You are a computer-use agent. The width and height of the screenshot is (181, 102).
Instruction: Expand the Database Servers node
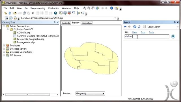tap(4, 49)
